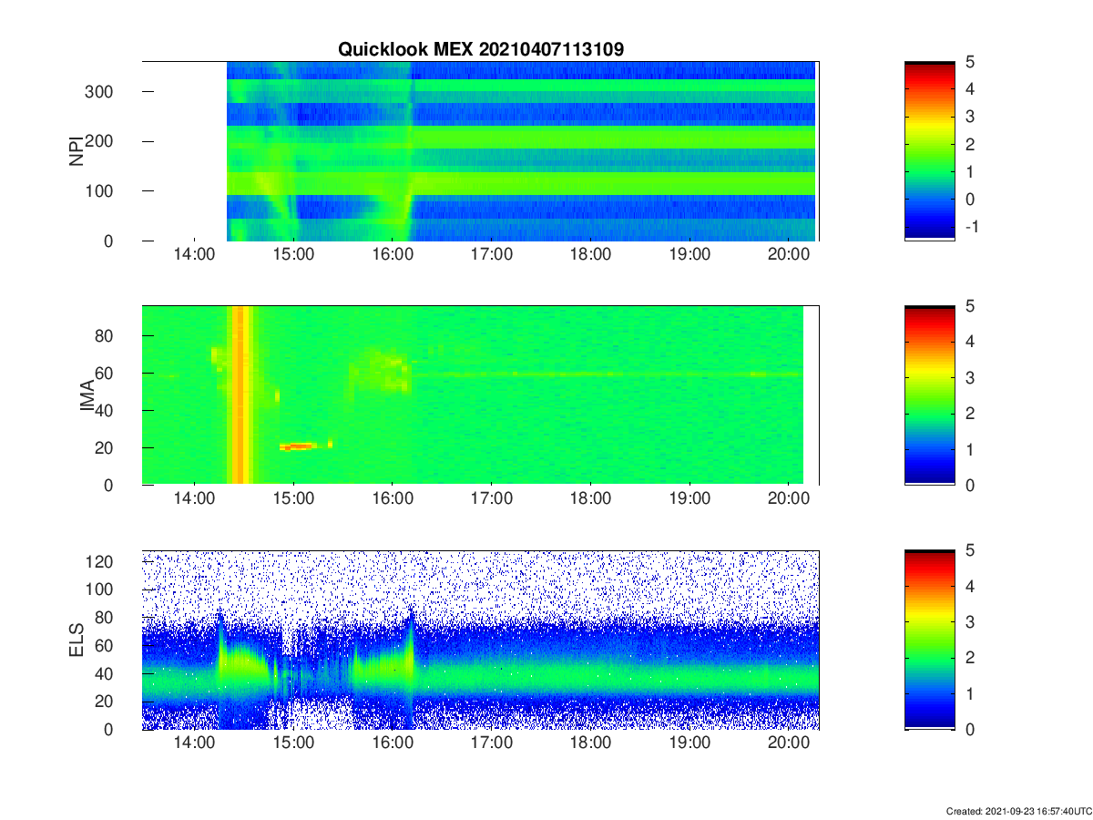This screenshot has height=820, width=1093.
Task: Click 14:00 under the IMA plot
Action: click(x=194, y=499)
